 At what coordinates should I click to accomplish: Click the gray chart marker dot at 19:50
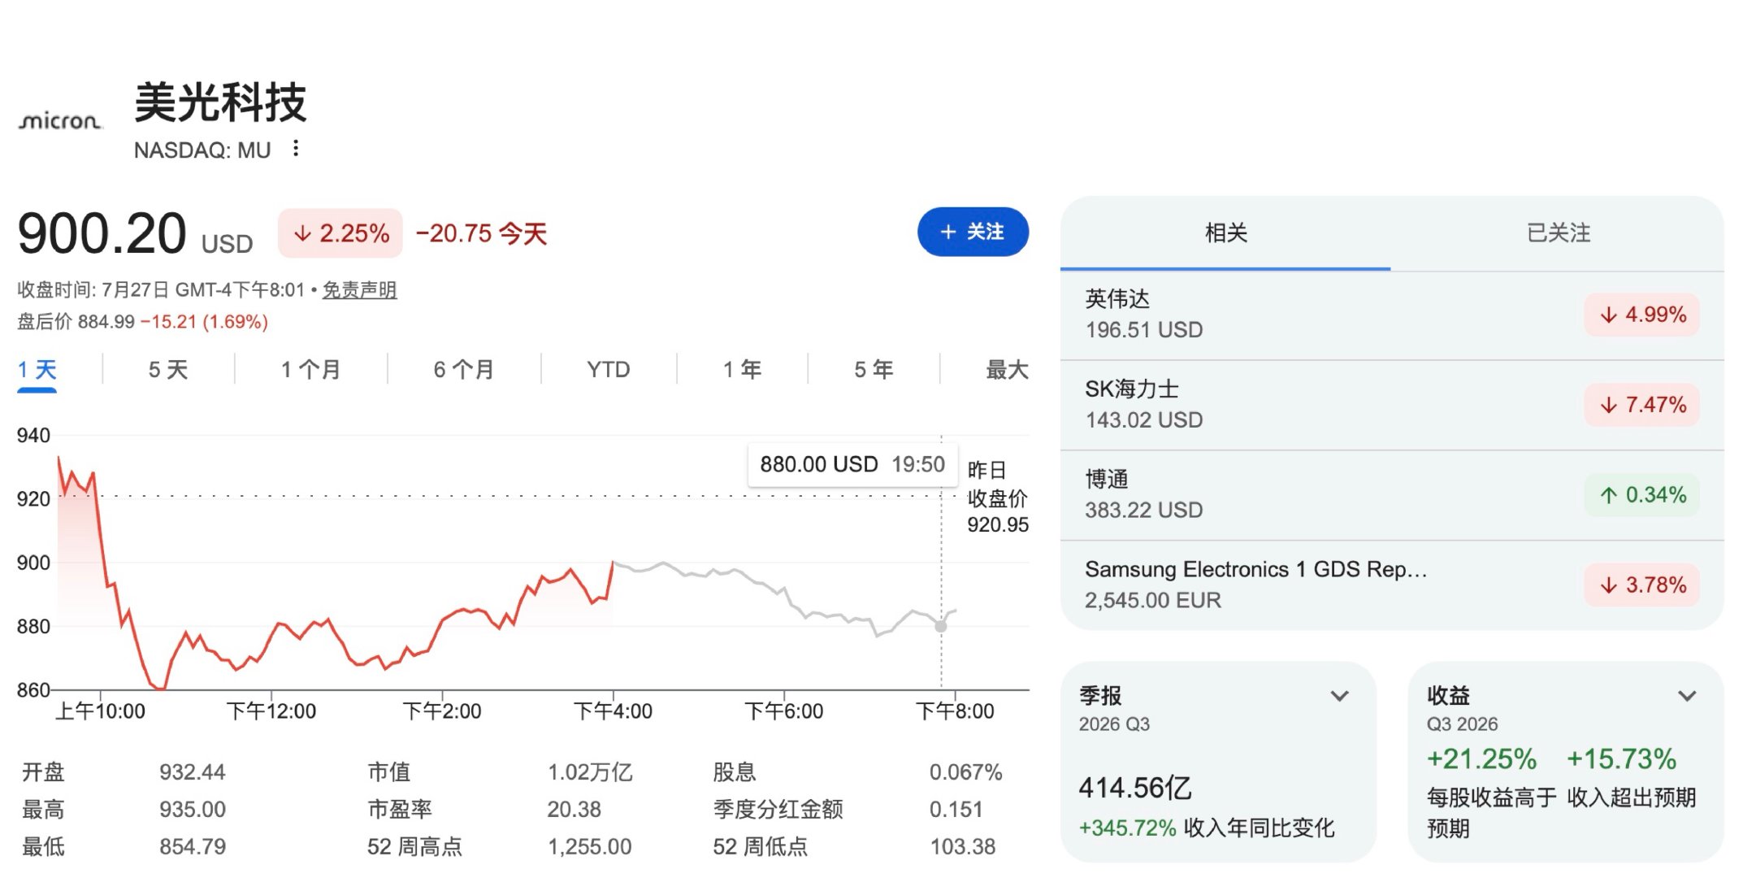click(x=941, y=626)
